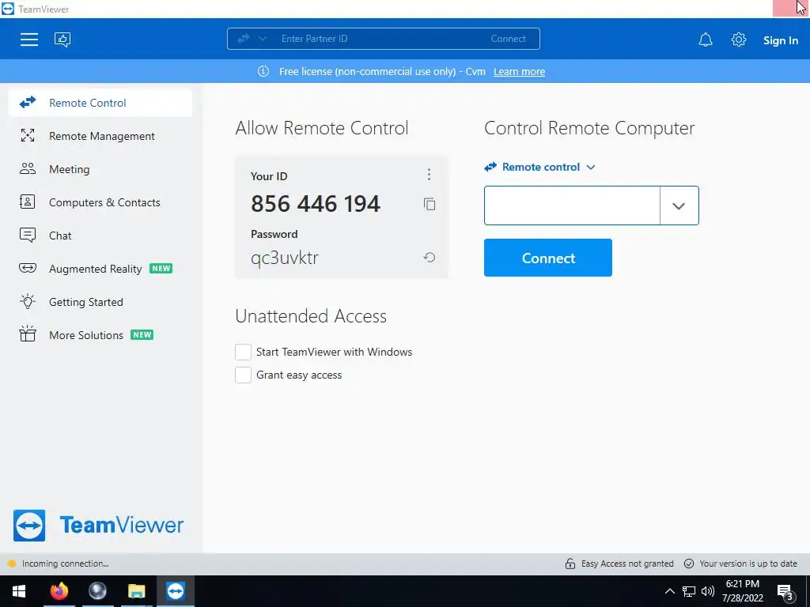Go to the Meeting section

[x=100, y=169]
